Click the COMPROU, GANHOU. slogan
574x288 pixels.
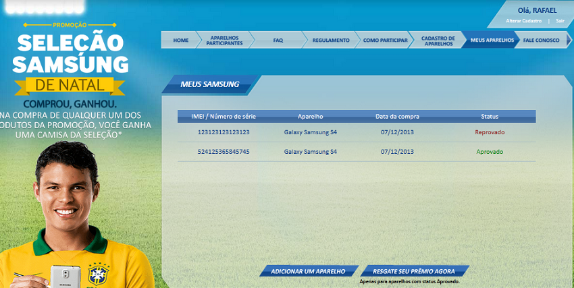pos(70,104)
